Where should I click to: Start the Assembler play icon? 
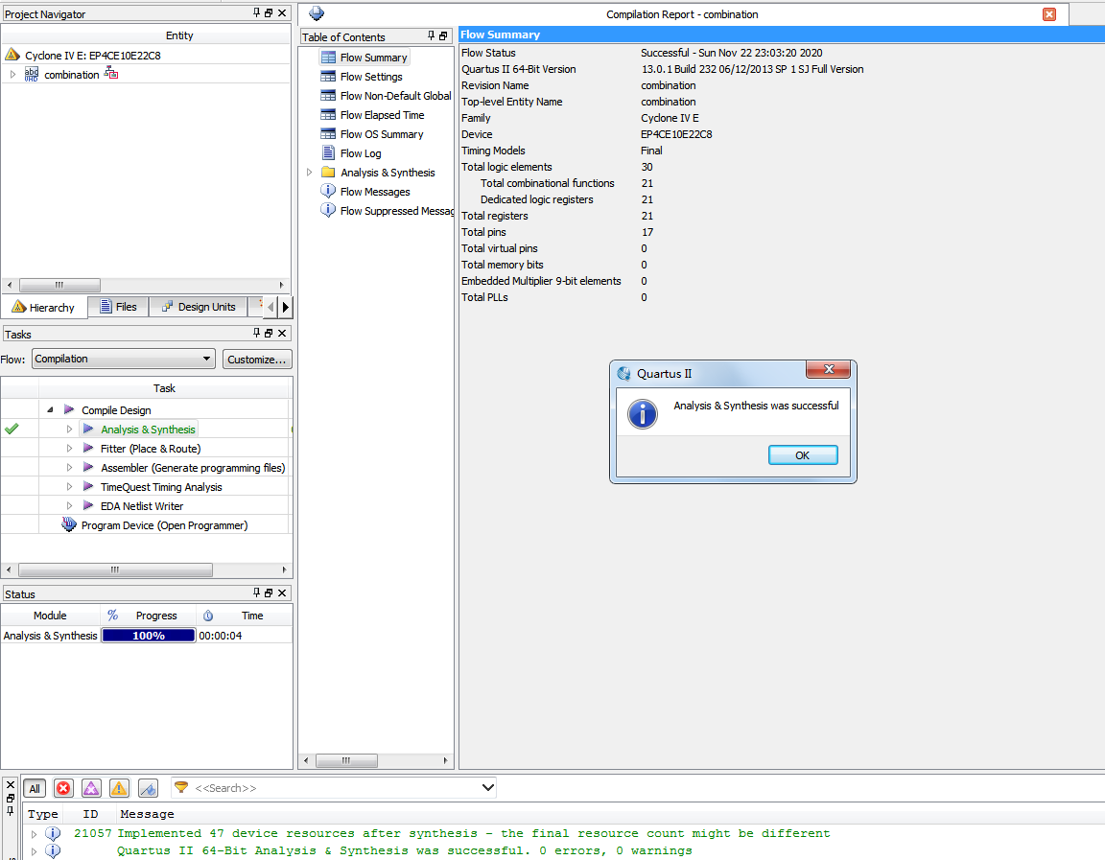88,467
